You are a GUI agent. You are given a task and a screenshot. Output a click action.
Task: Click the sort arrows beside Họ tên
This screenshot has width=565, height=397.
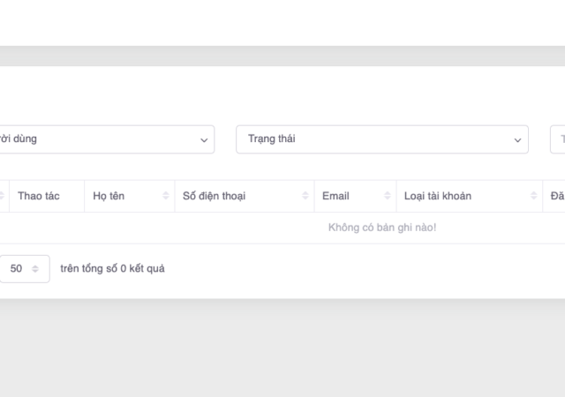coord(166,196)
